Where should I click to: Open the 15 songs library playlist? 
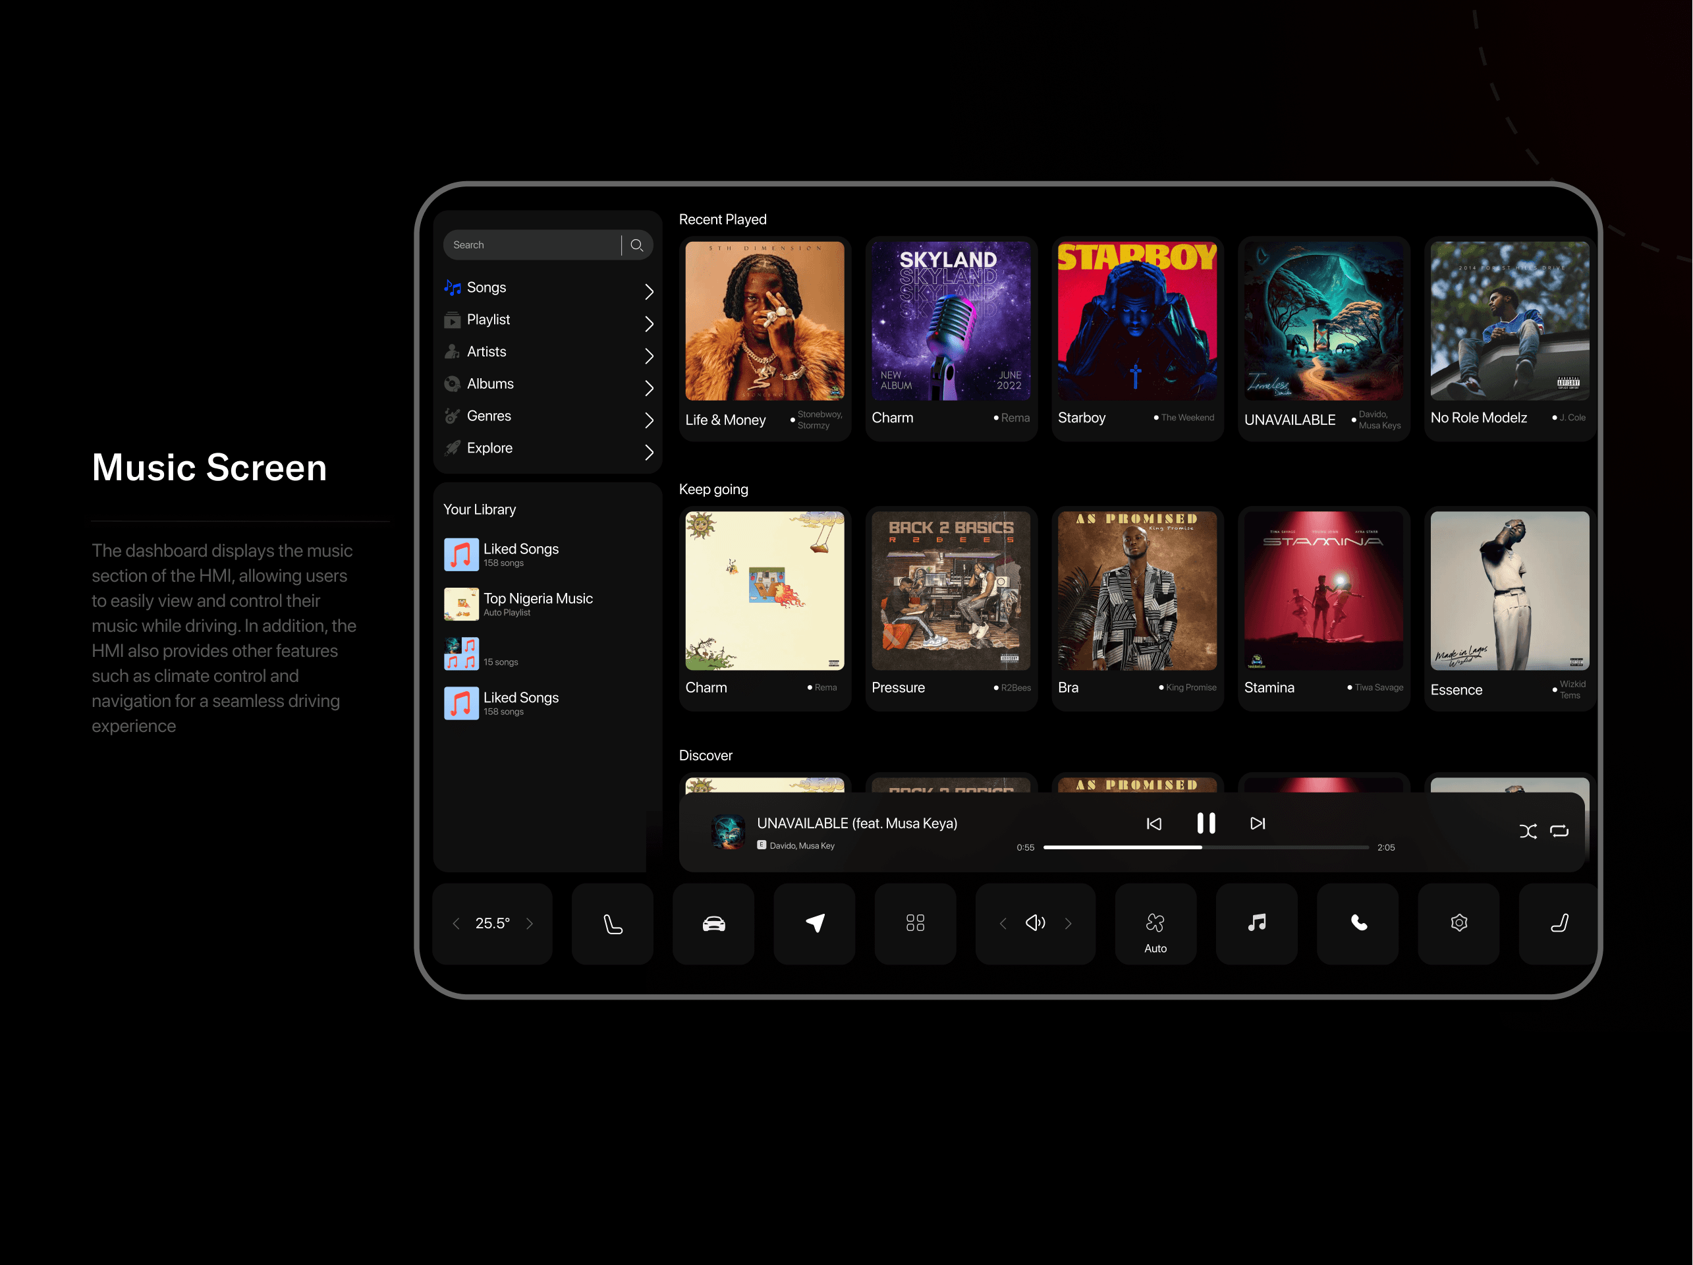pyautogui.click(x=482, y=654)
